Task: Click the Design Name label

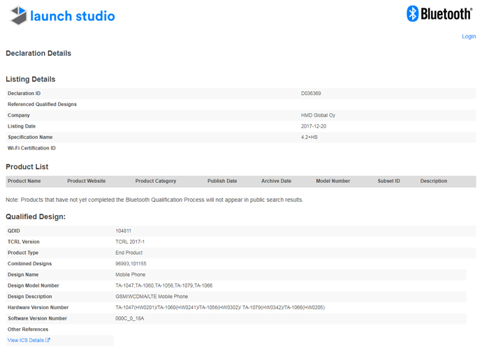Action: [x=23, y=274]
